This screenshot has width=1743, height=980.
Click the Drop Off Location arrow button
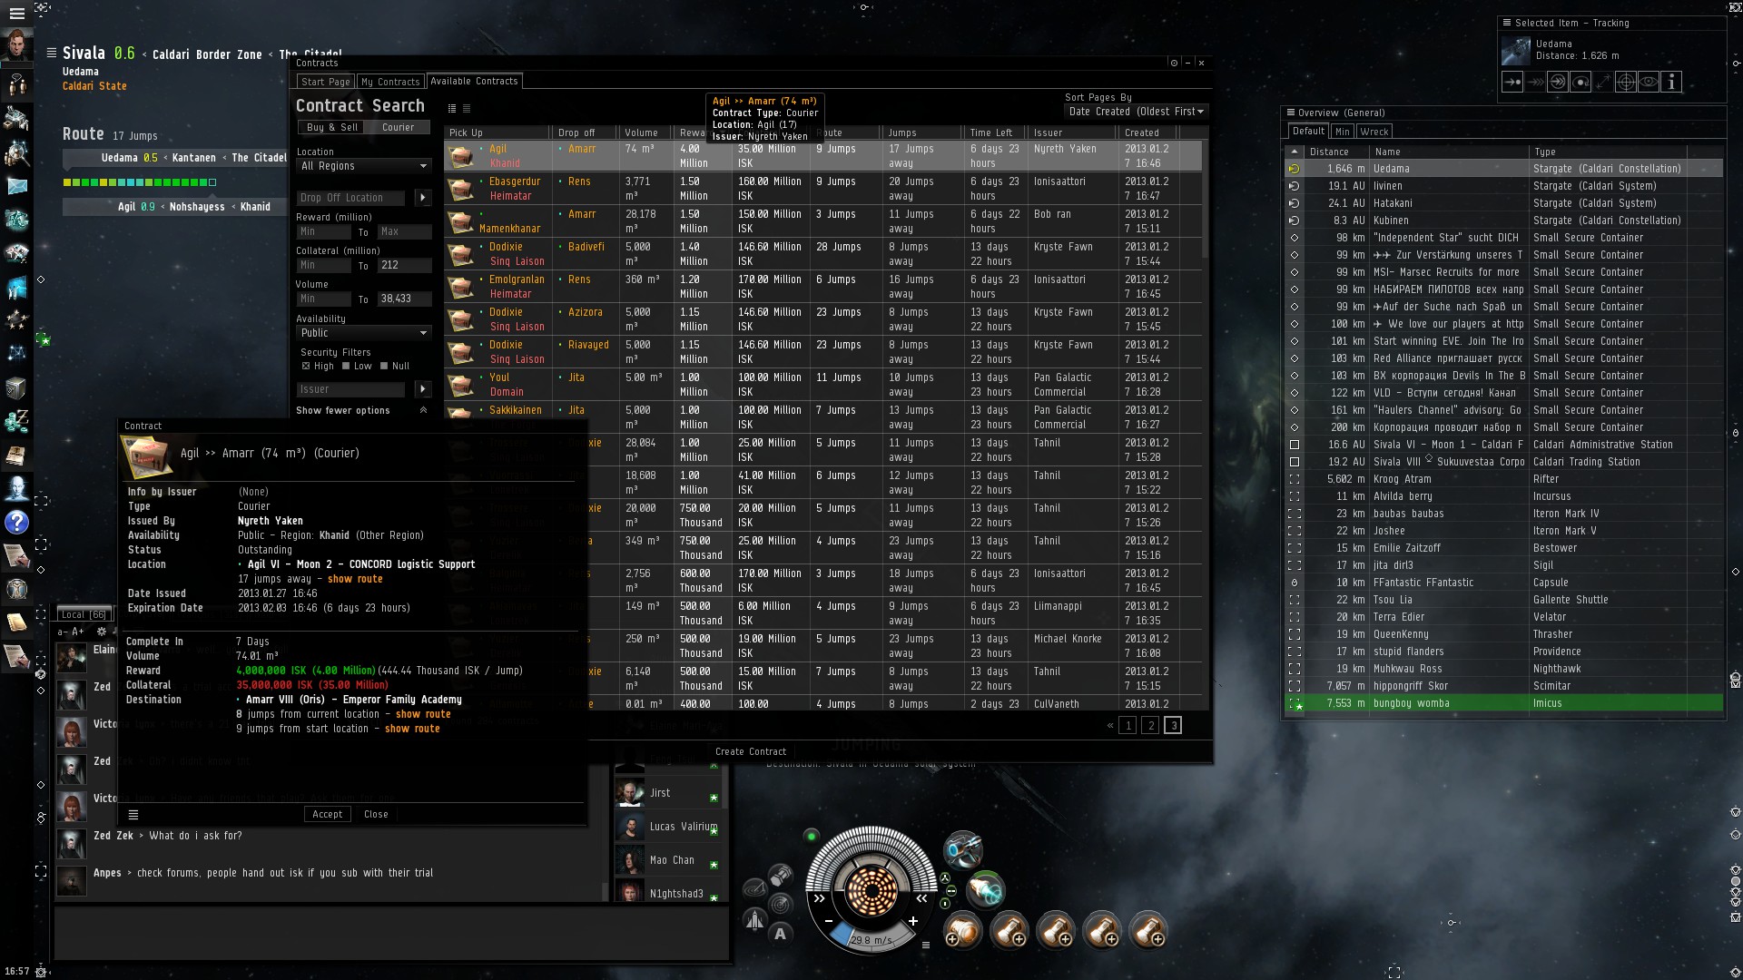click(422, 198)
